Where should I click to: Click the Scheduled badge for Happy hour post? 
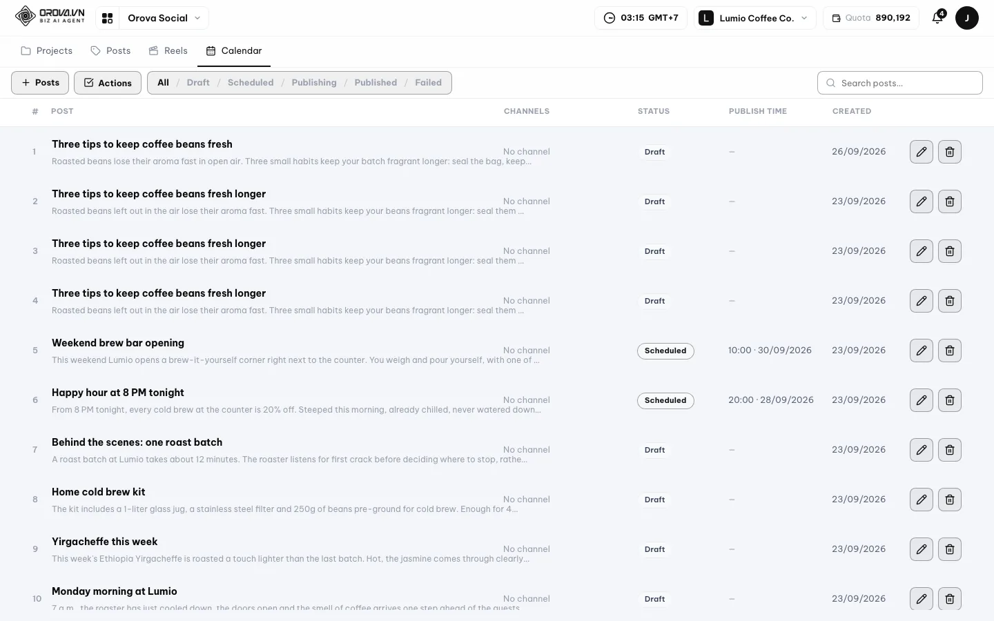coord(665,400)
